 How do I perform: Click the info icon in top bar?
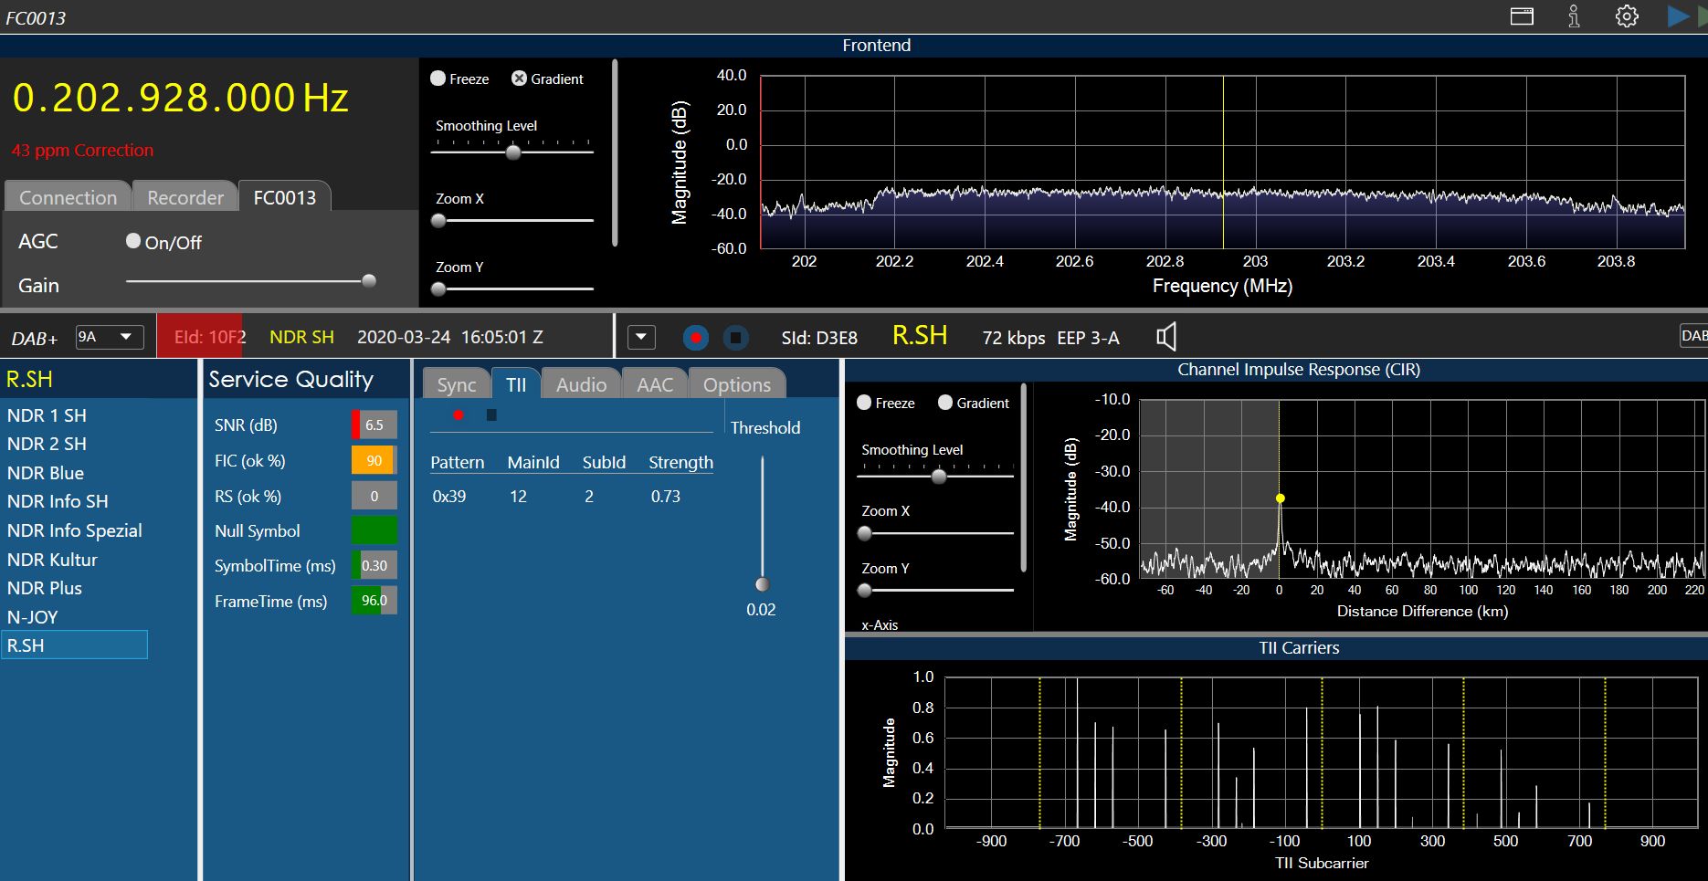coord(1574,16)
